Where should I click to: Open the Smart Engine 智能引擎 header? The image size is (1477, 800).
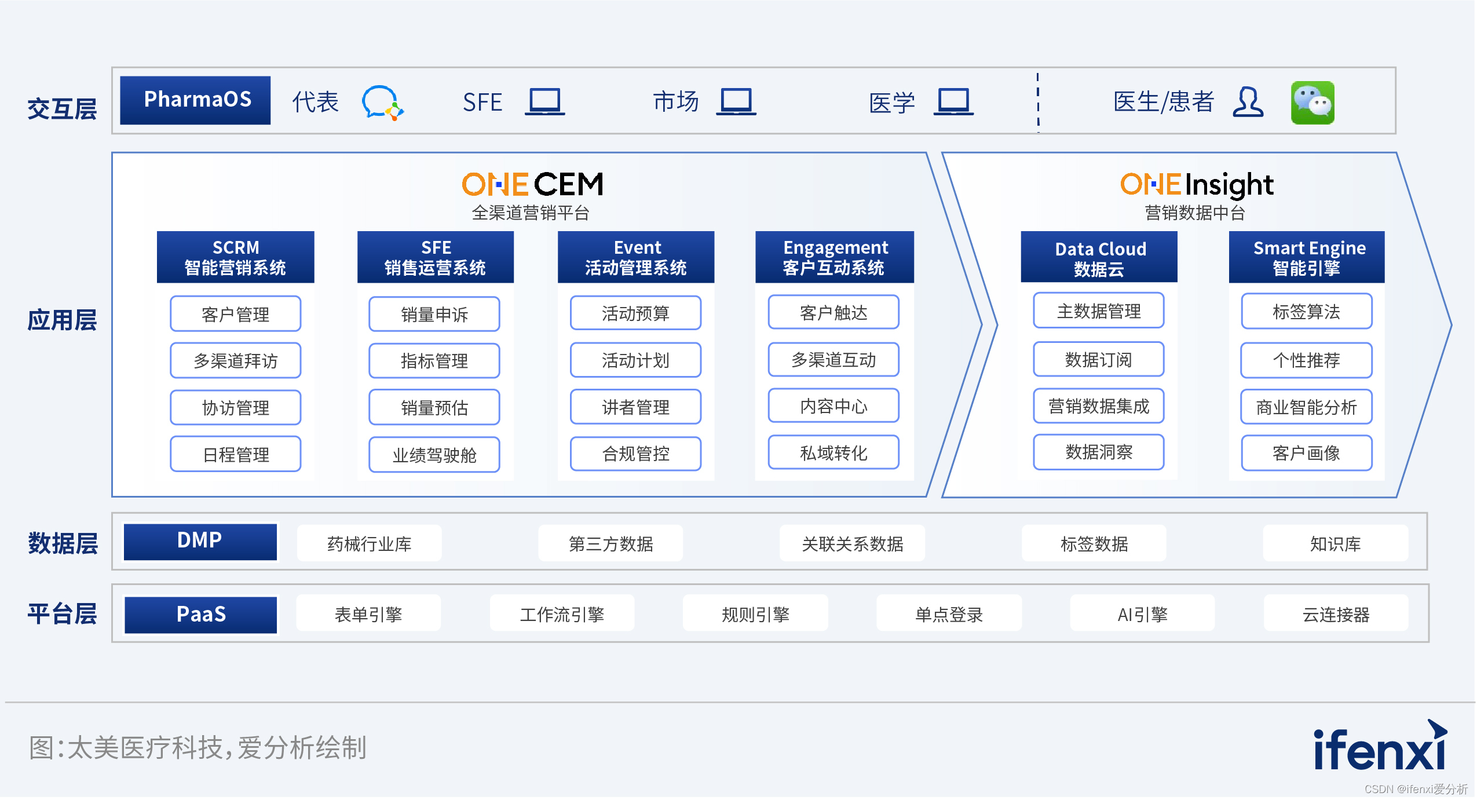[x=1307, y=257]
